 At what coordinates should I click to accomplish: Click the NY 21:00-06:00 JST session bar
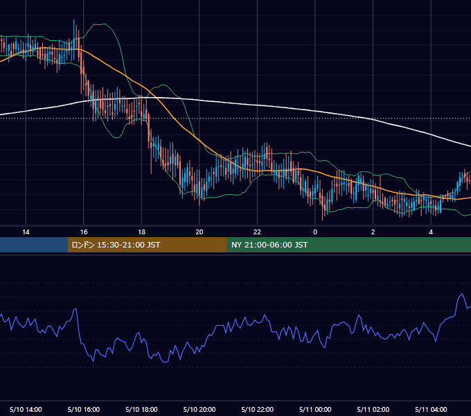click(348, 245)
